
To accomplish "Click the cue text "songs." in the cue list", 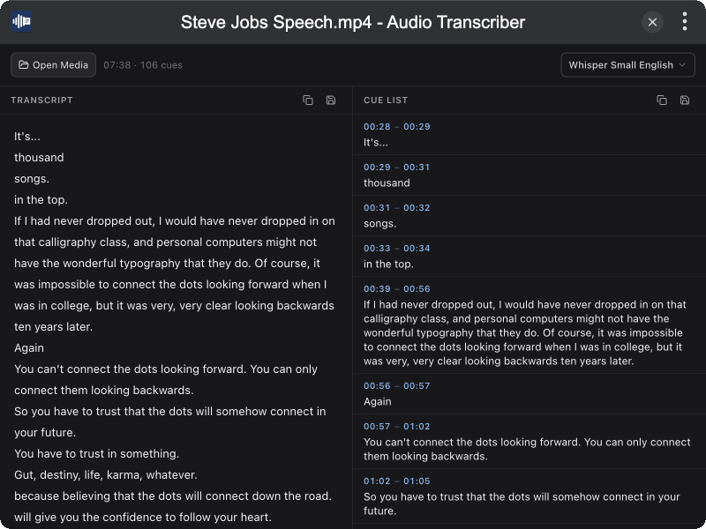I will [x=380, y=224].
